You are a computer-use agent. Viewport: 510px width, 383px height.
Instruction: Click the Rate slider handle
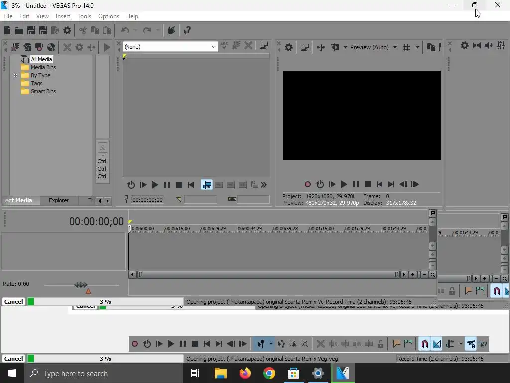click(81, 285)
